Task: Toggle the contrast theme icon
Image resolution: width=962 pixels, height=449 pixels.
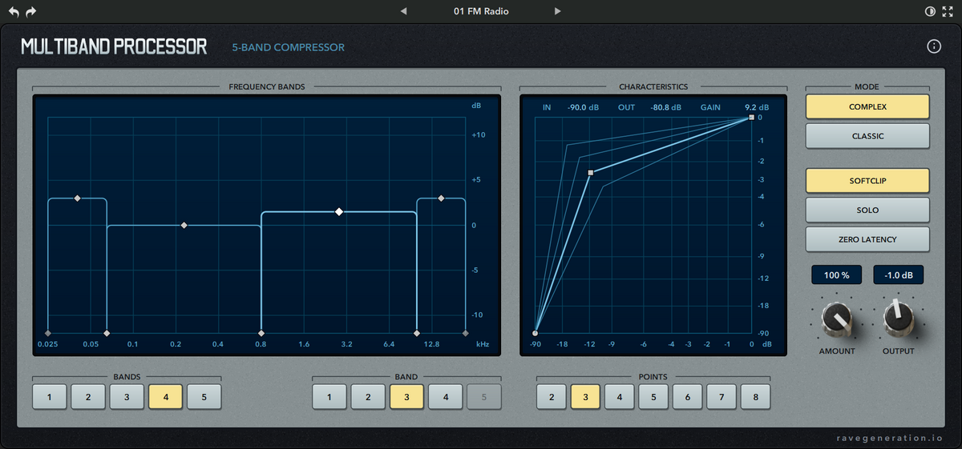Action: (930, 12)
